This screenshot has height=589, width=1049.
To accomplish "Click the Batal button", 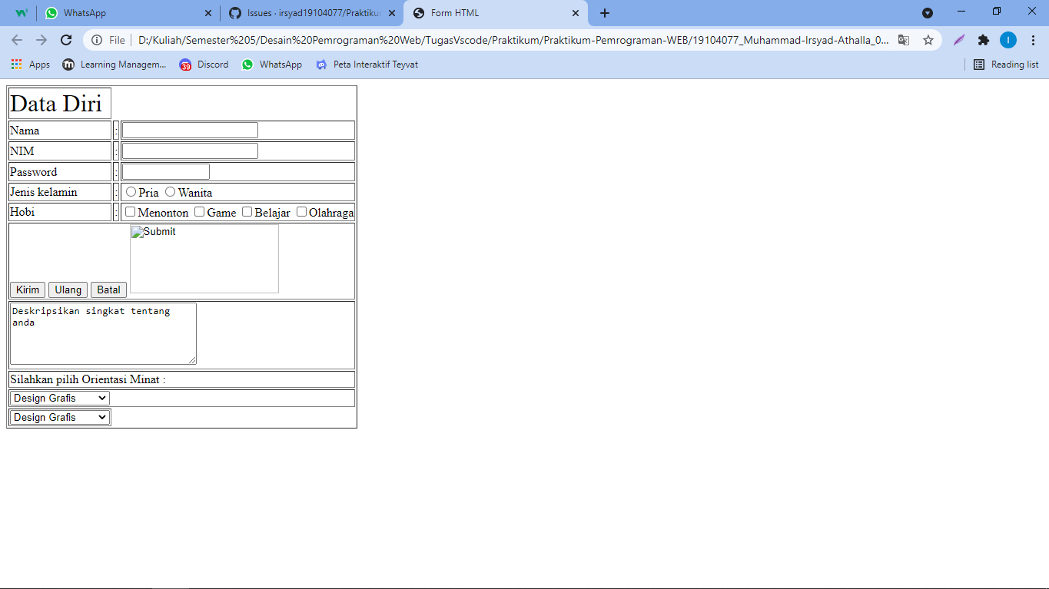I will (108, 290).
